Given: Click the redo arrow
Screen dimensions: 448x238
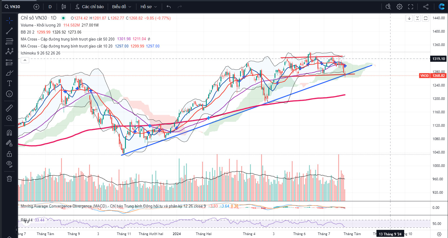Looking at the screenshot, I should coord(180,7).
